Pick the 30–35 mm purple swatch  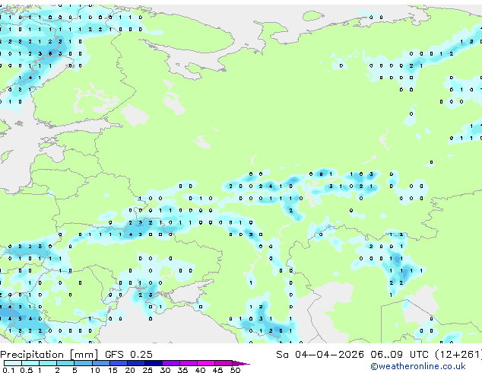(x=171, y=363)
